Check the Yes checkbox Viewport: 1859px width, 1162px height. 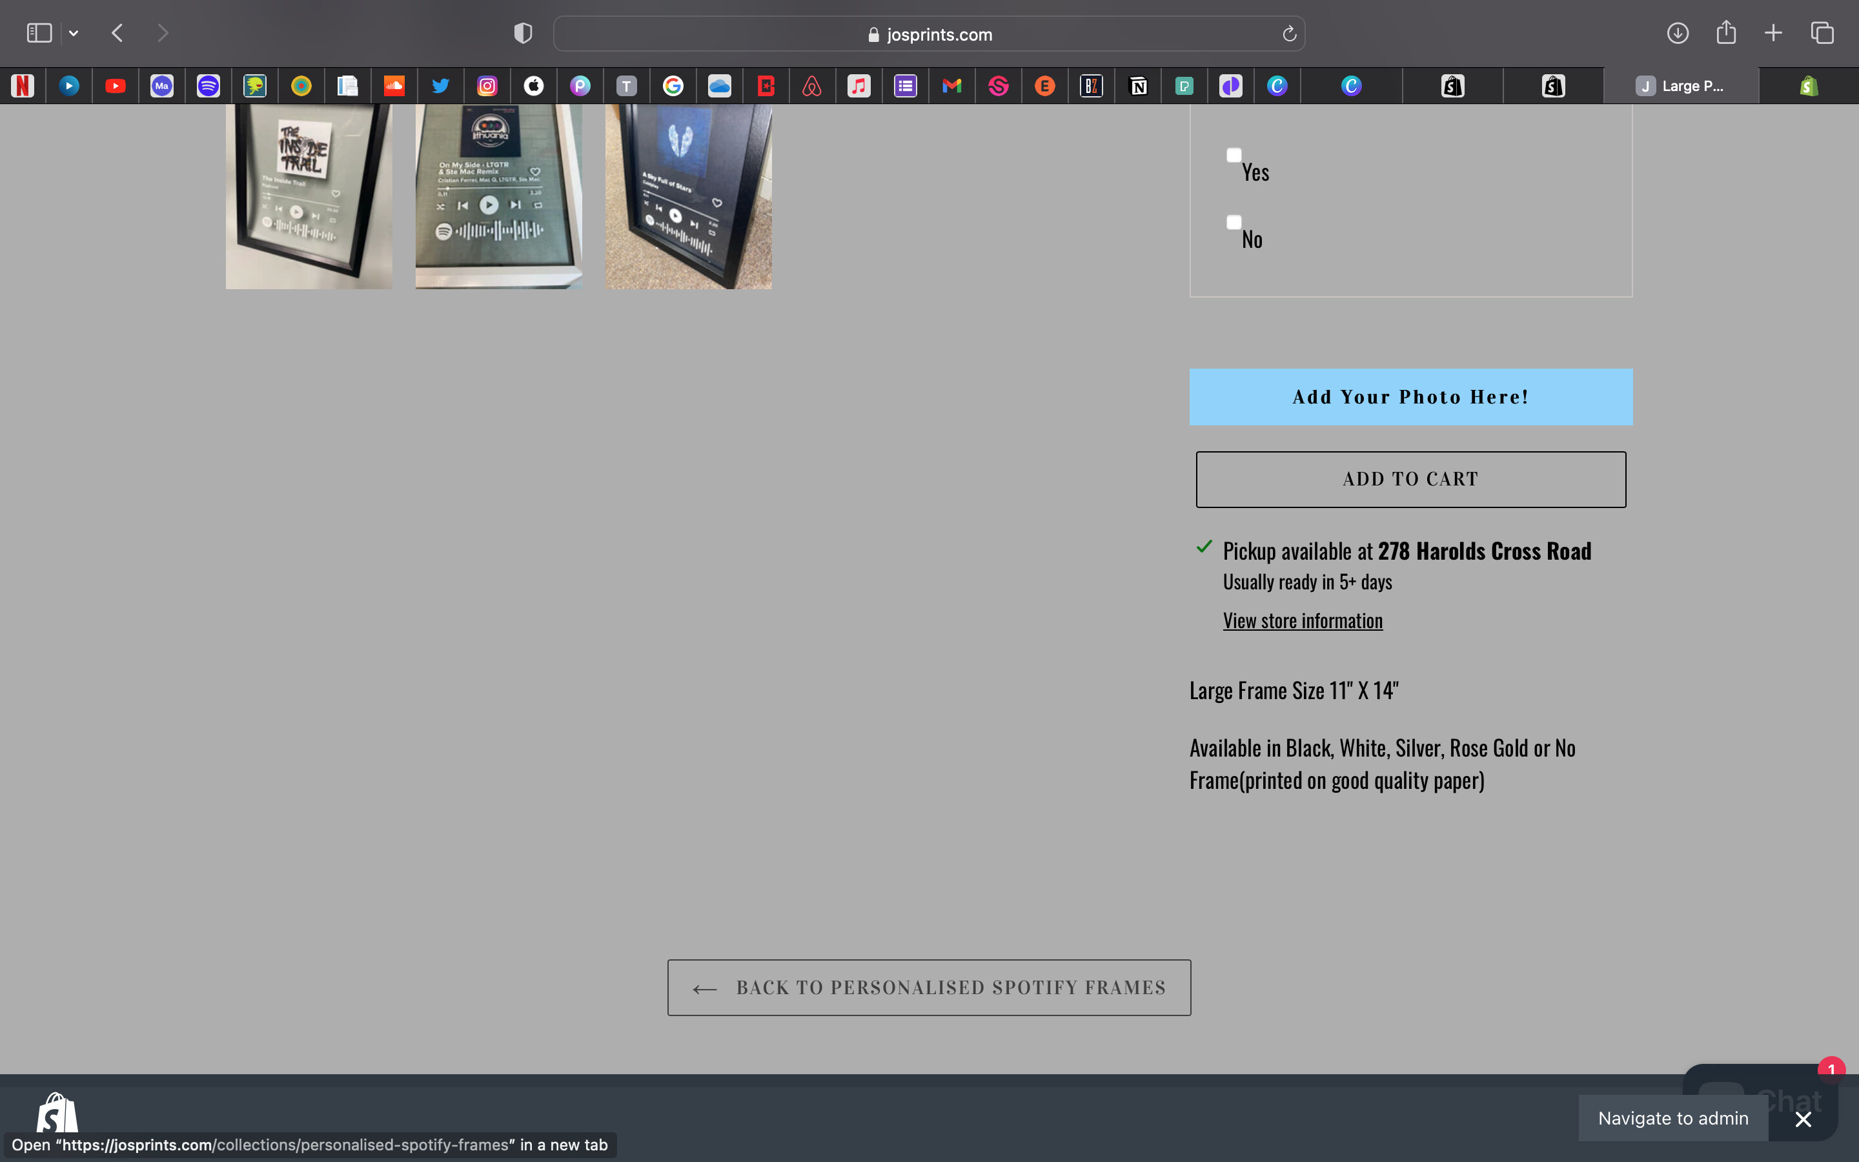coord(1234,155)
